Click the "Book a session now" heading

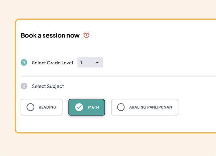coord(50,35)
